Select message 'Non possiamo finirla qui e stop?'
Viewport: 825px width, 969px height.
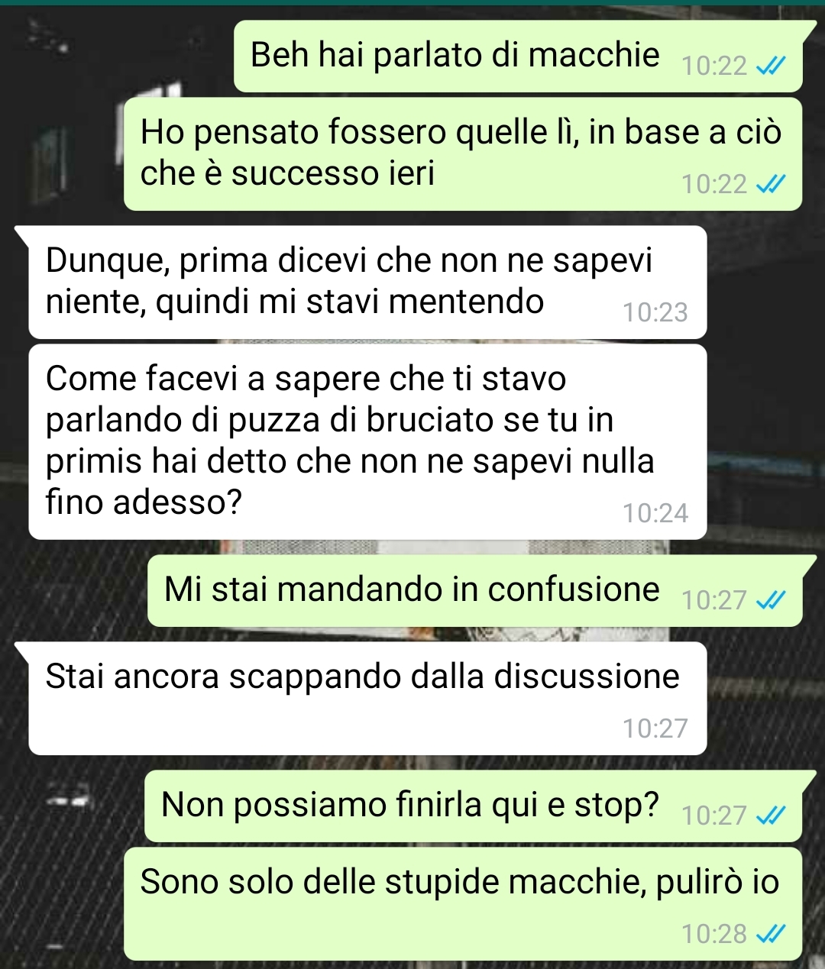click(x=474, y=806)
